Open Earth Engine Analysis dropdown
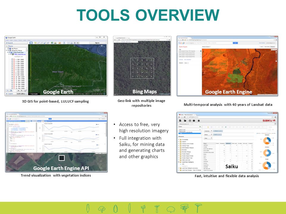The image size is (286, 214). (x=186, y=63)
